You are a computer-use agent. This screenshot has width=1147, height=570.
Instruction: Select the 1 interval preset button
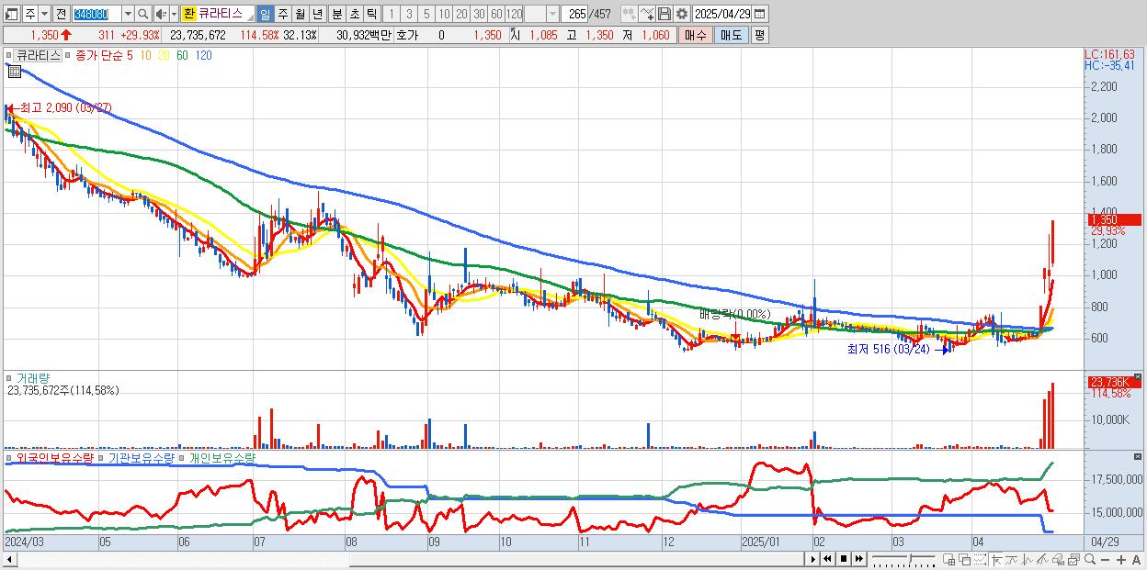click(391, 14)
